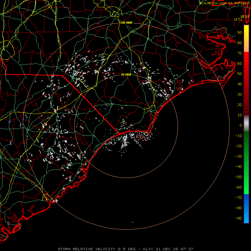Screen dimensions: 251x251
Task: Click the "[KT]" units label above the color bar
Action: (x=238, y=19)
